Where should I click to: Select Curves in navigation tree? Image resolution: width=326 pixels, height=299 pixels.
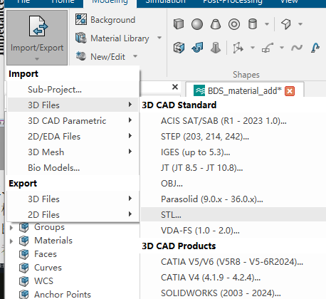click(48, 268)
